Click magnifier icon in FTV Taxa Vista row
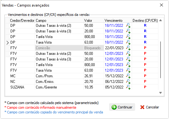 click(x=128, y=70)
